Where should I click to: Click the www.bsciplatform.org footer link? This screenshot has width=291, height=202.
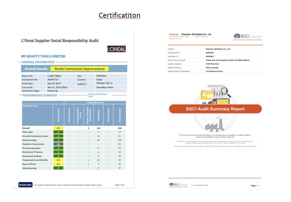click(x=200, y=185)
